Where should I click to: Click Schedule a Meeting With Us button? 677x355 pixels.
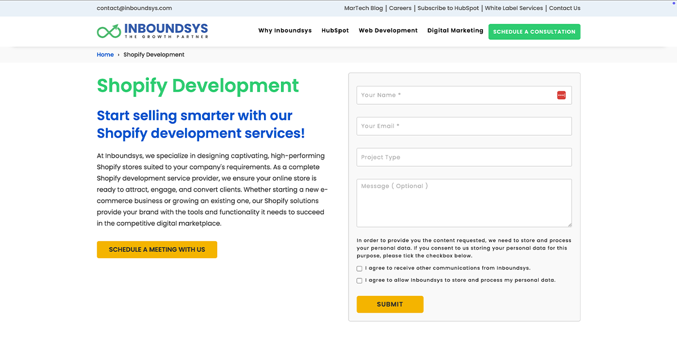157,250
